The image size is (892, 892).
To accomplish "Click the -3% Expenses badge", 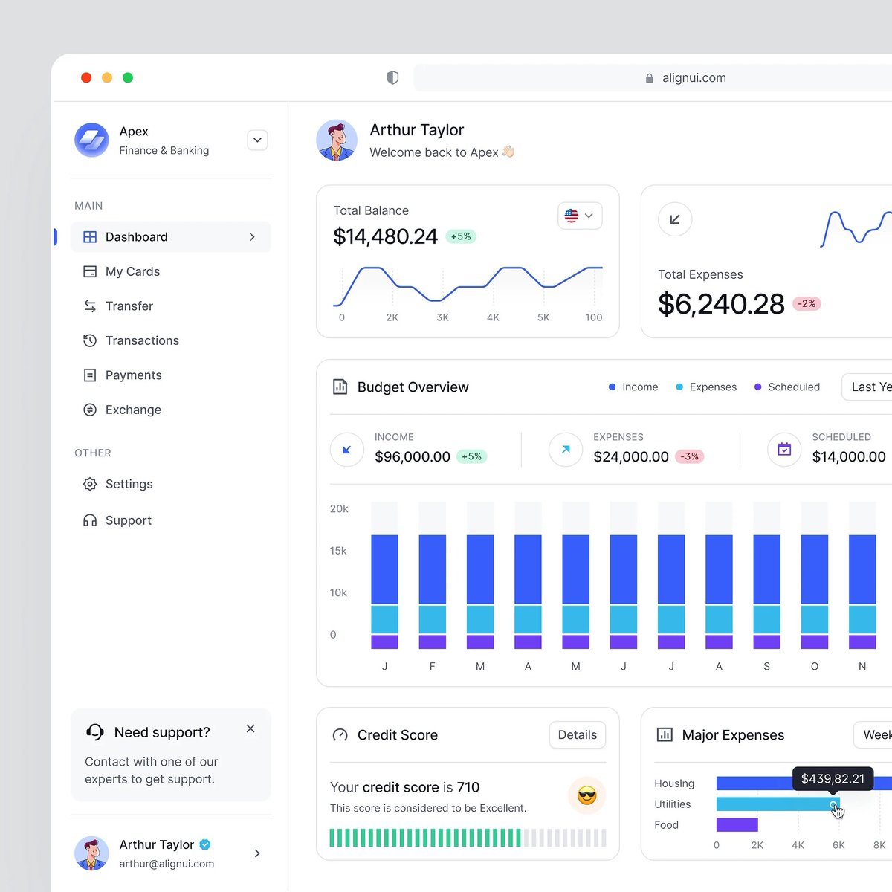I will pos(690,456).
